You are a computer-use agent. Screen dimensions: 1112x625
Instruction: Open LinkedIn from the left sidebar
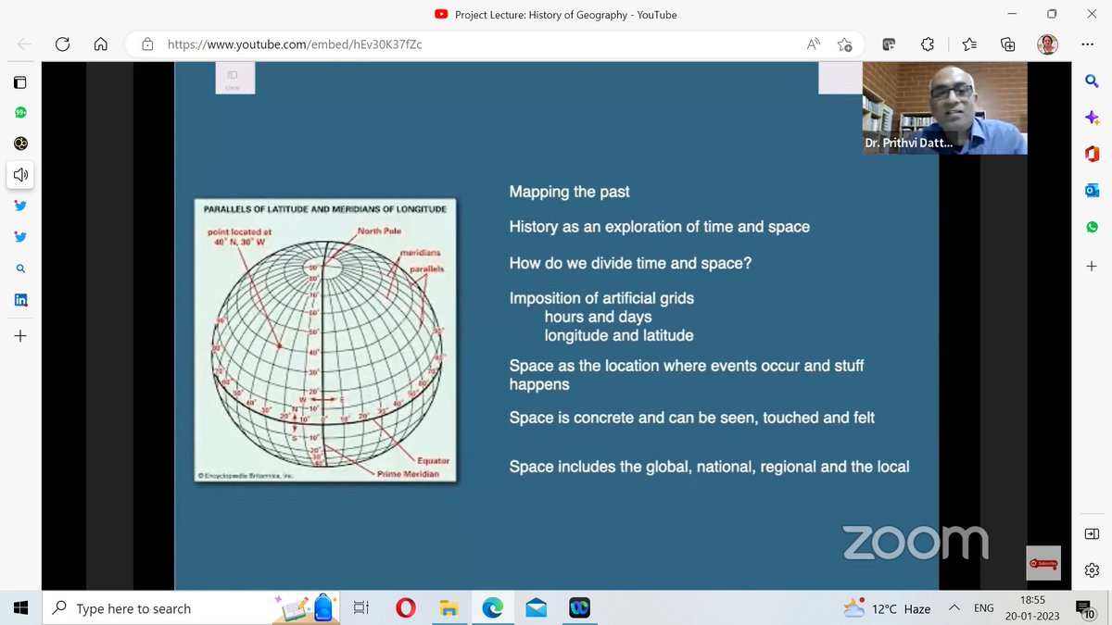tap(20, 299)
